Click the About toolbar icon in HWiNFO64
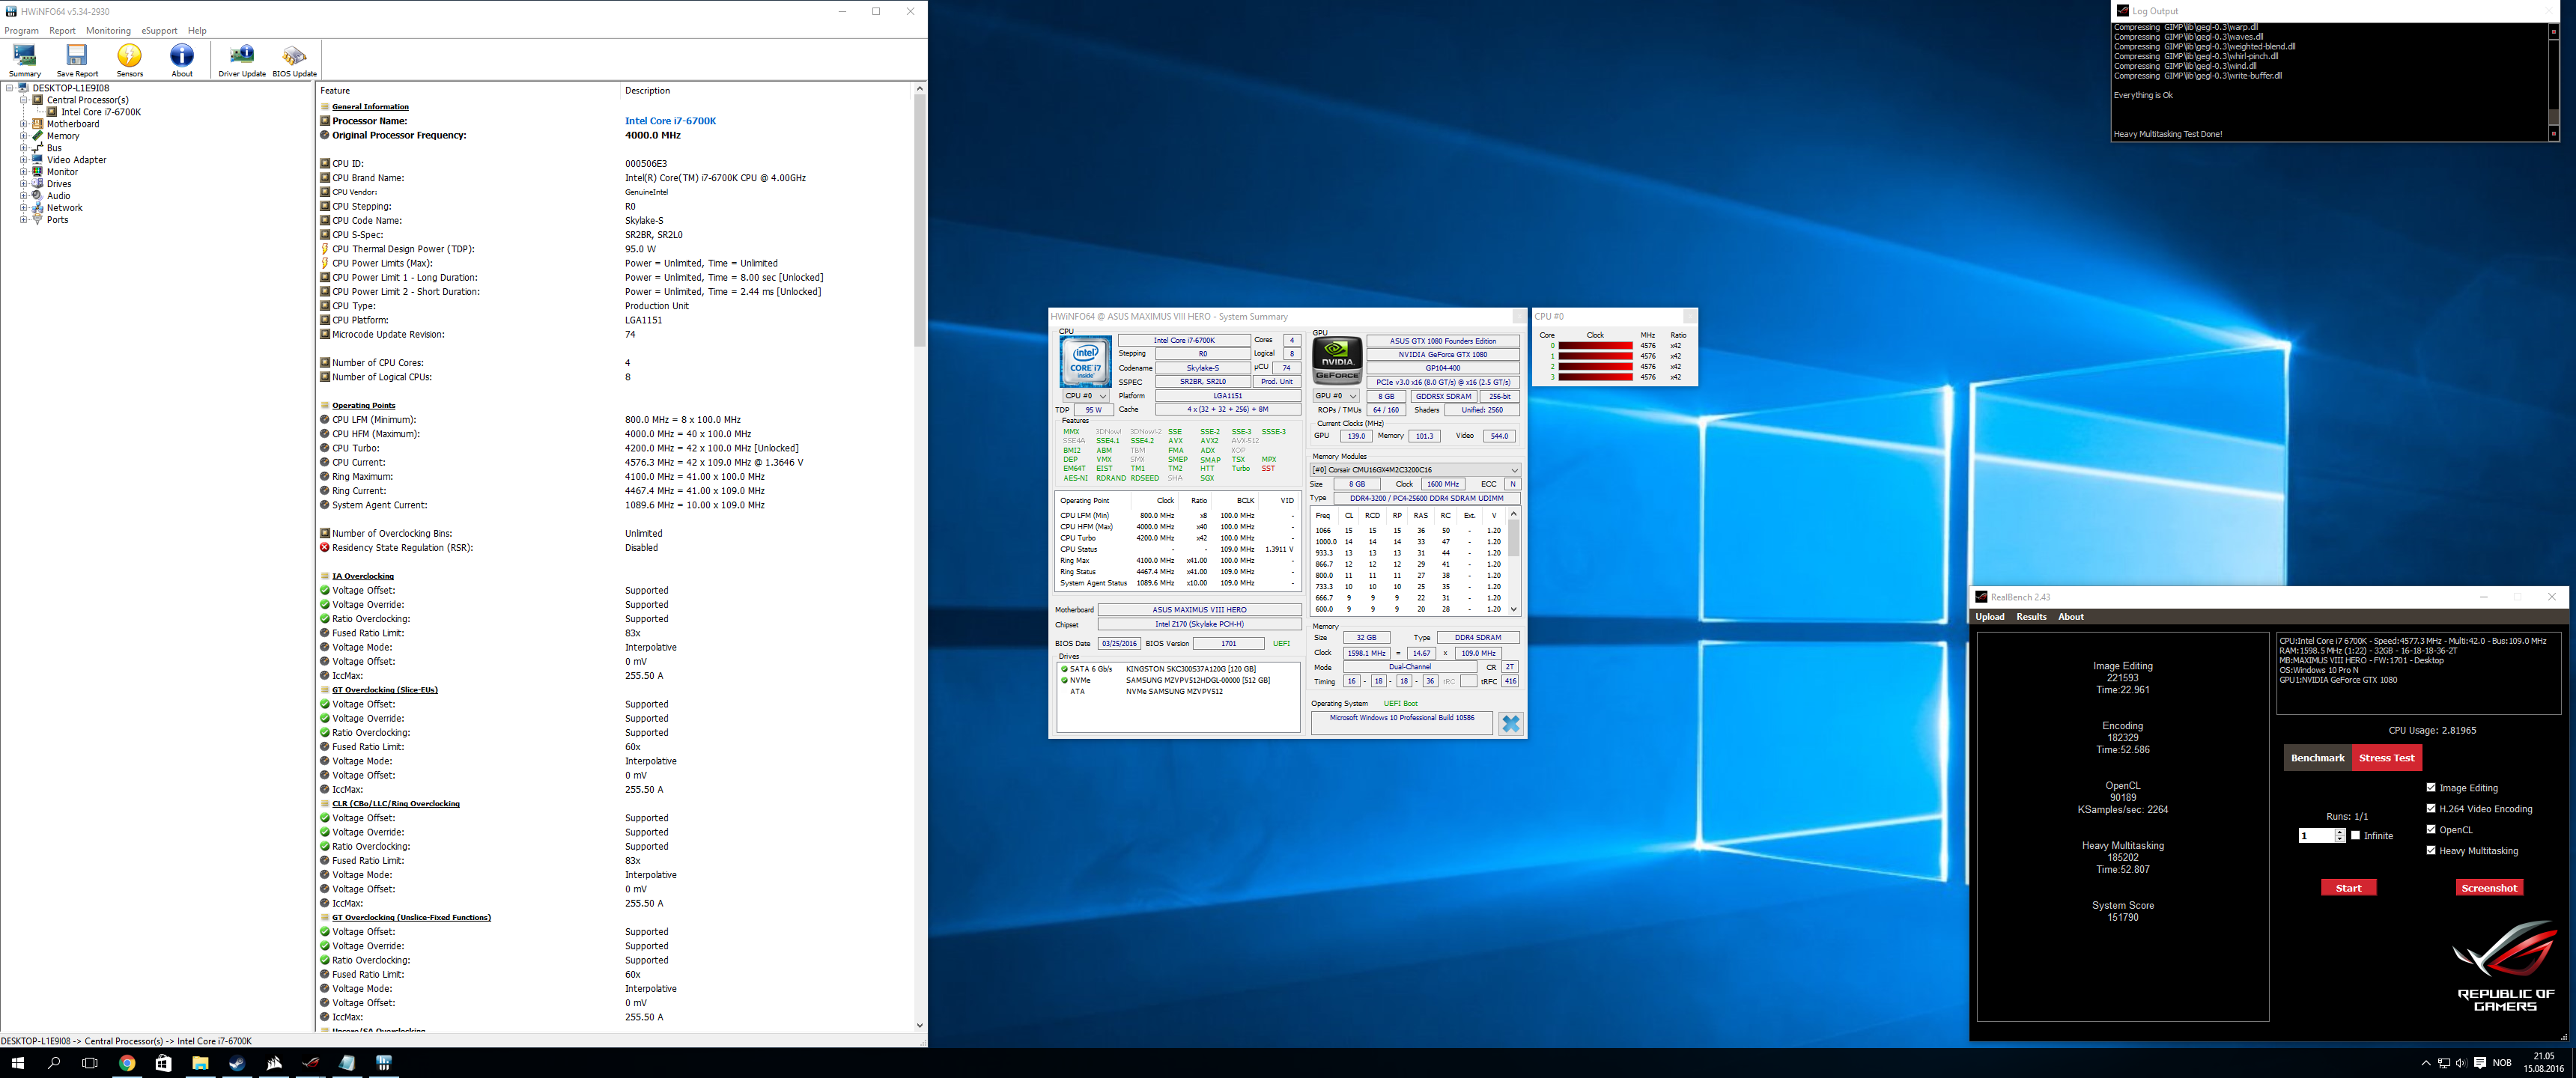2576x1078 pixels. click(182, 60)
